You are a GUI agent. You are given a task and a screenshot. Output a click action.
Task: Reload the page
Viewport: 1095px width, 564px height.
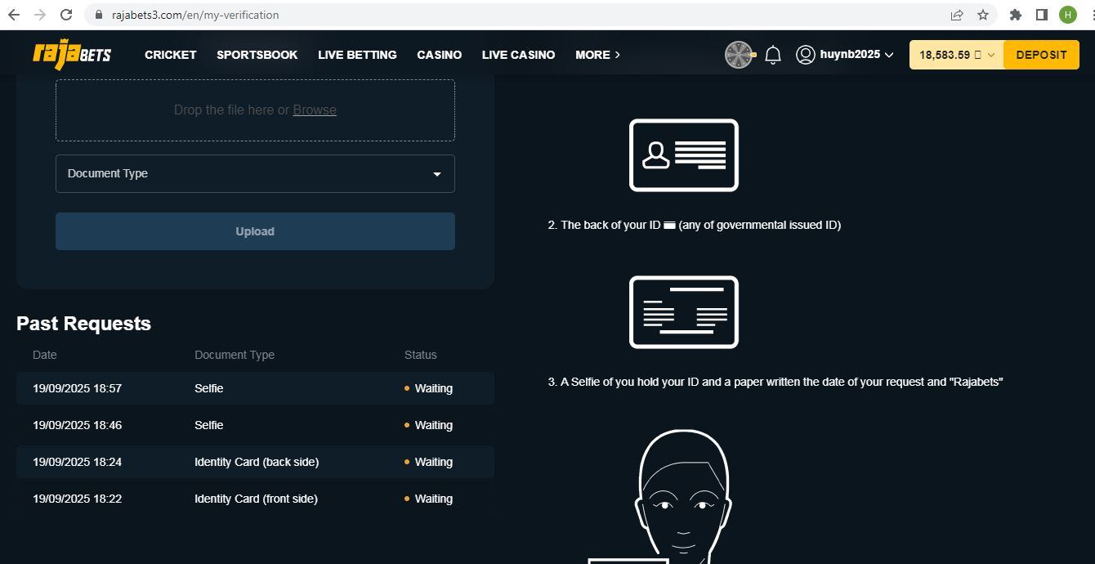pos(66,15)
